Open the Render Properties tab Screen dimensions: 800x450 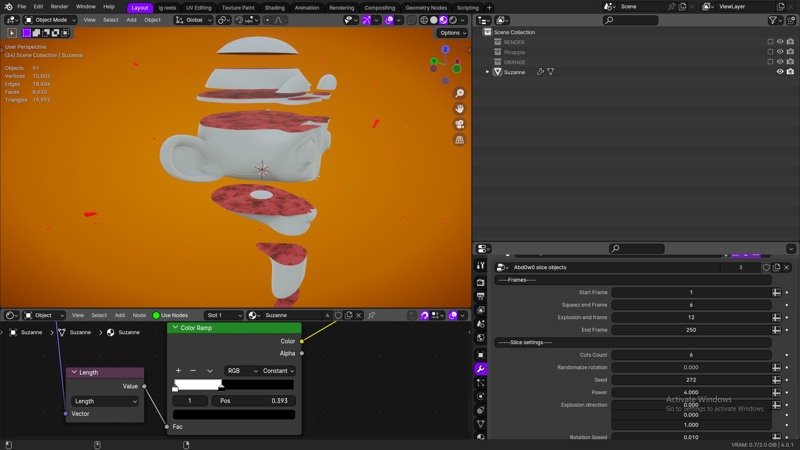(481, 282)
